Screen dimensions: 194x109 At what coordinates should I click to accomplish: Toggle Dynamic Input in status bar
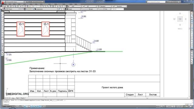36,106
